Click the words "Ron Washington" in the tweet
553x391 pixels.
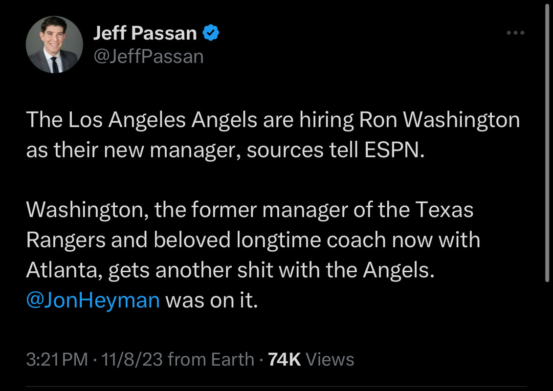[x=440, y=121]
